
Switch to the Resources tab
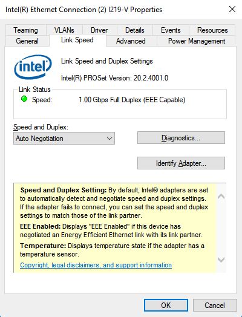212,30
